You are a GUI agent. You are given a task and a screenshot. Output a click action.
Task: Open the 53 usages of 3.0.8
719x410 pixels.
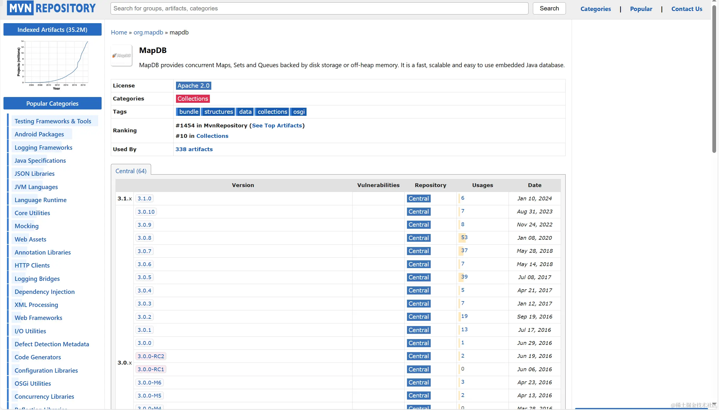pos(464,237)
